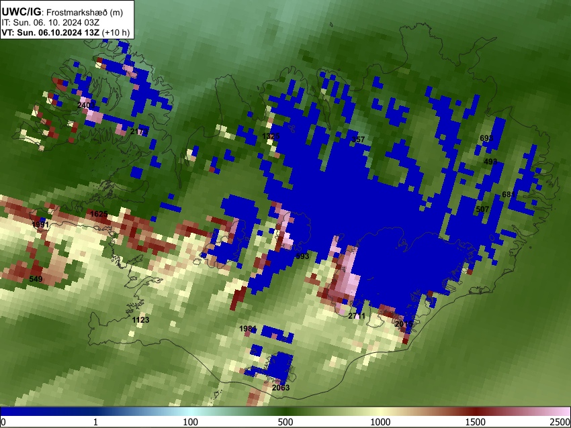Screen dimensions: 571x428
Task: Click the 507 value on the map
Action: [x=482, y=209]
